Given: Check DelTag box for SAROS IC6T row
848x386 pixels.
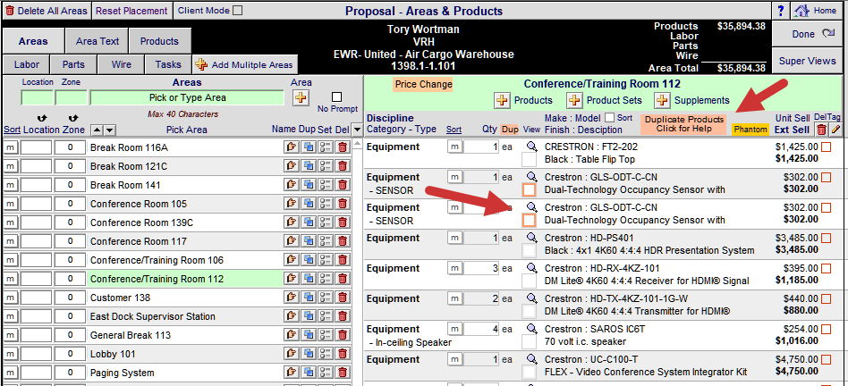Looking at the screenshot, I should (826, 330).
